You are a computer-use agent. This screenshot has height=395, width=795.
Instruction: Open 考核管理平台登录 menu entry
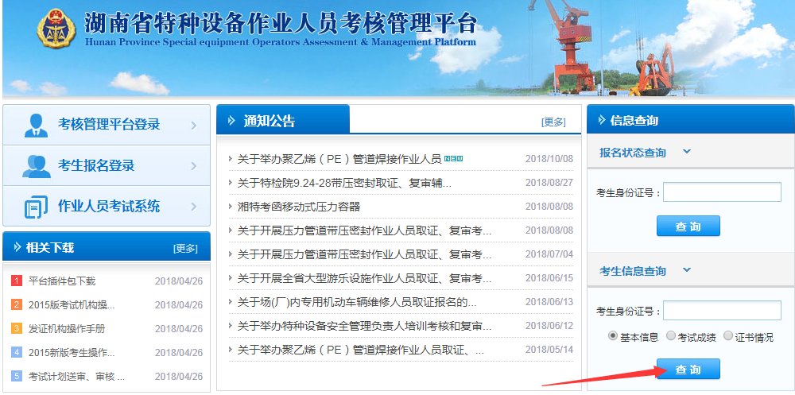(x=107, y=125)
